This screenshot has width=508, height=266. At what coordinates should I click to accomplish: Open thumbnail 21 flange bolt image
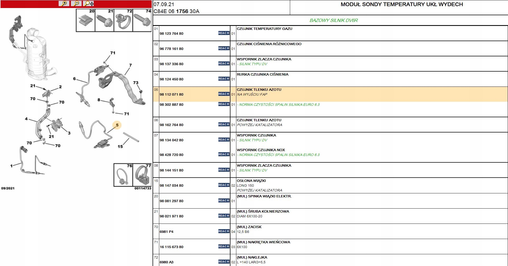(105, 20)
